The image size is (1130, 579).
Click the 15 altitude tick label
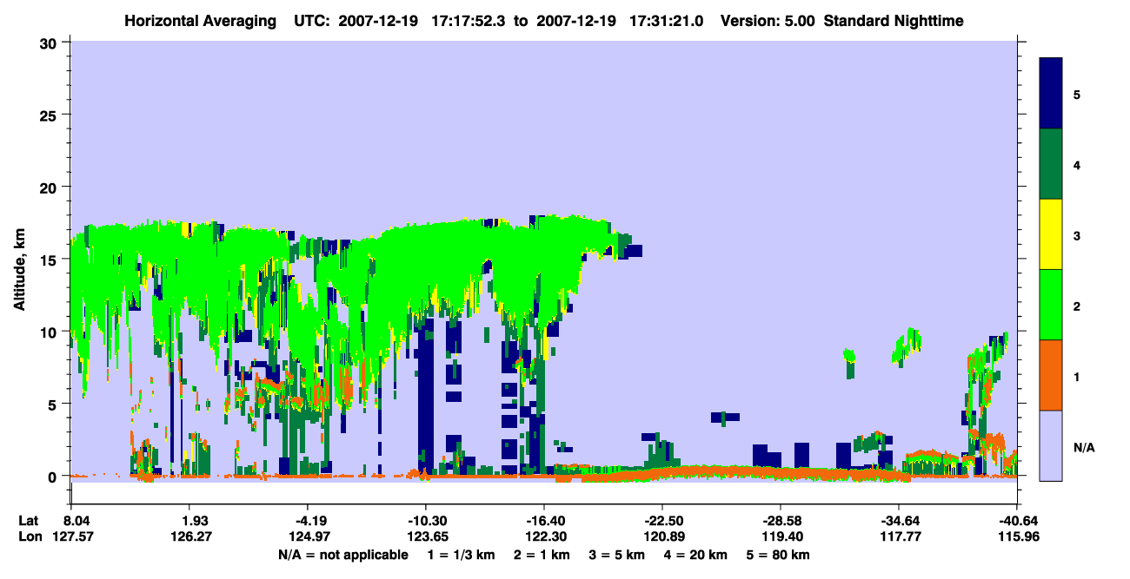pos(50,260)
